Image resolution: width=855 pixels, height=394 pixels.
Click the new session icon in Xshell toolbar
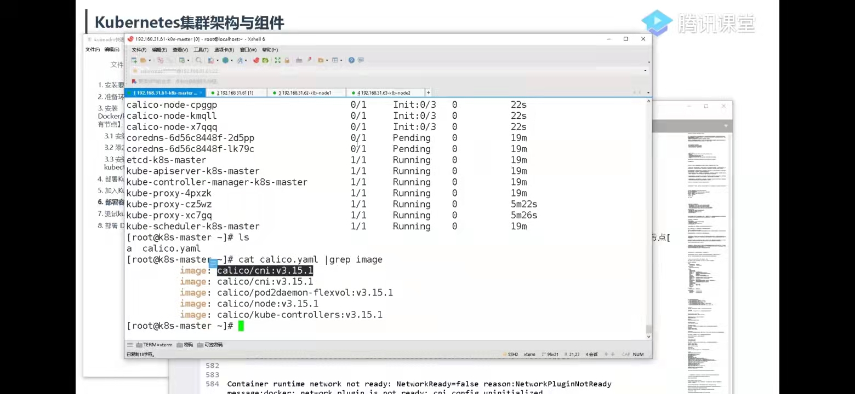point(134,60)
